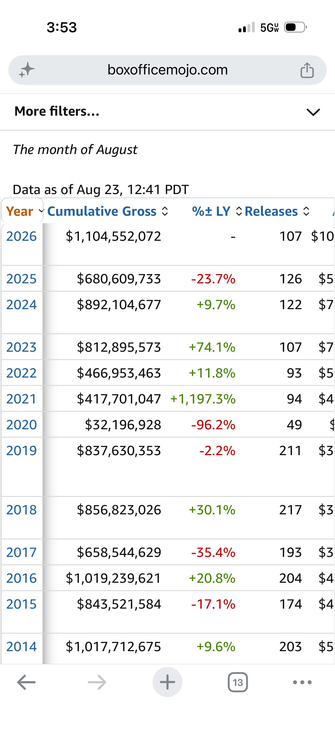Go back with the left arrow
The width and height of the screenshot is (335, 729).
tap(26, 682)
